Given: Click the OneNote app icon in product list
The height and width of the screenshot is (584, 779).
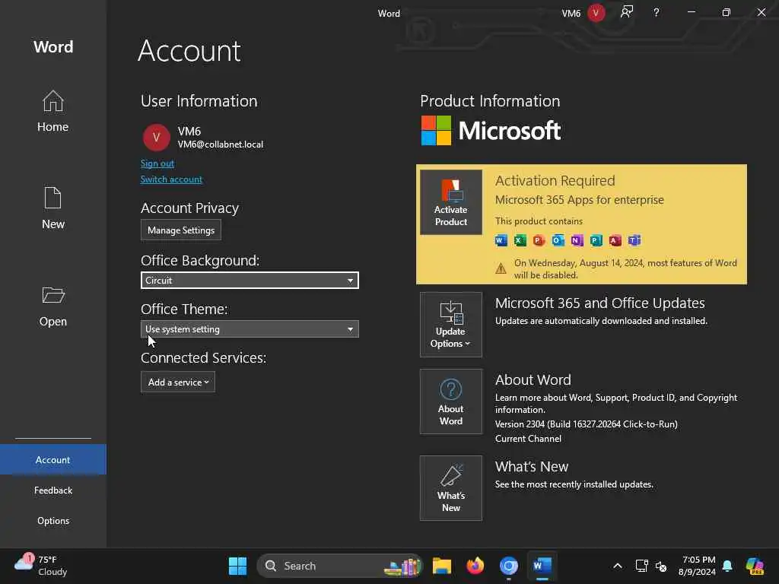Looking at the screenshot, I should point(577,240).
